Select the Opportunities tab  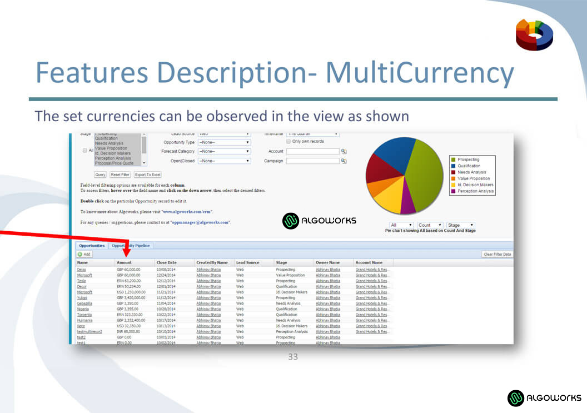tap(91, 245)
